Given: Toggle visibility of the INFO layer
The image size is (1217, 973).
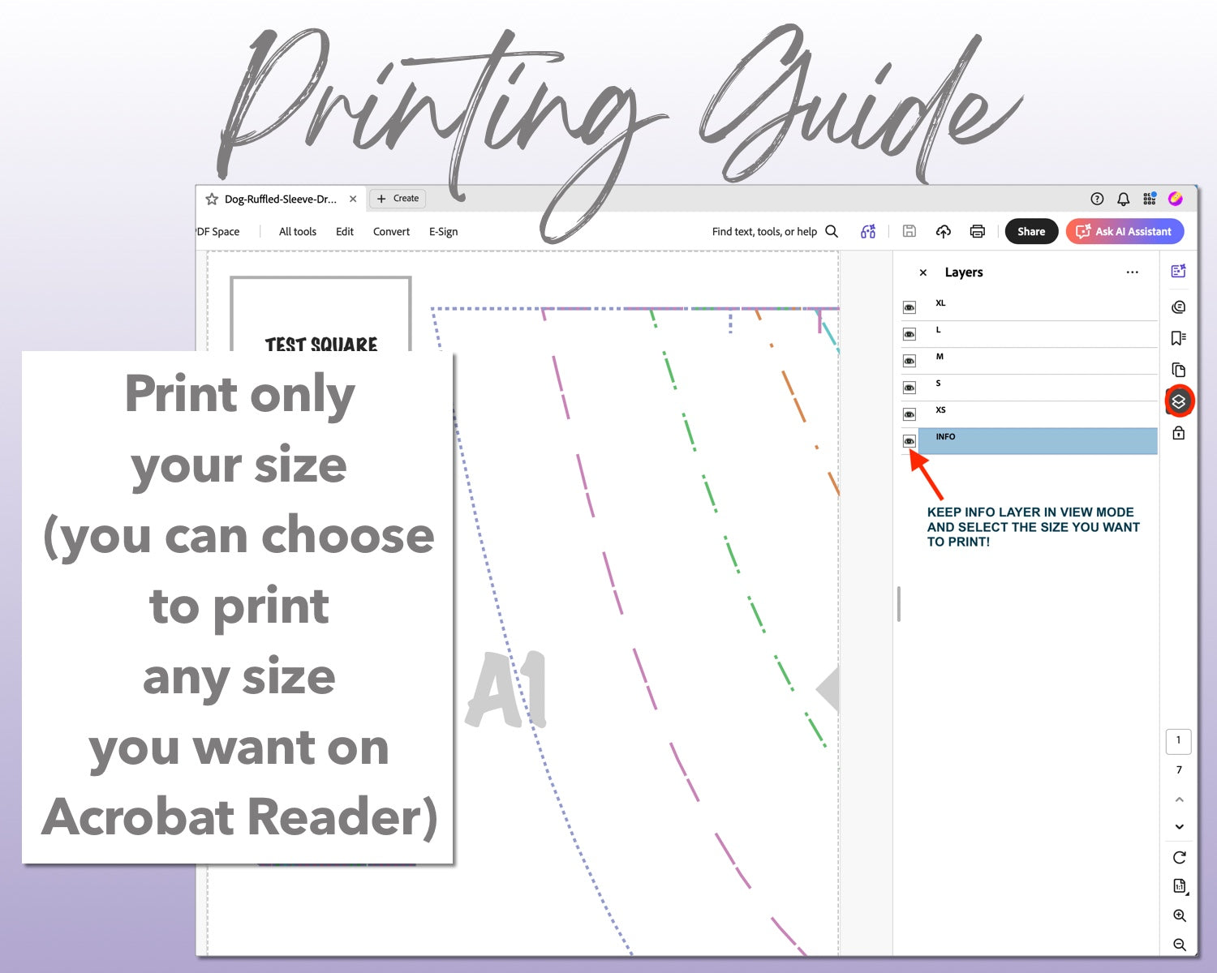Looking at the screenshot, I should tap(910, 441).
